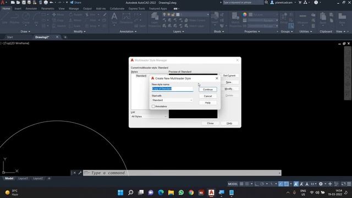Expand the Modify panel
Viewport: 352px width, 198px height.
tap(79, 32)
